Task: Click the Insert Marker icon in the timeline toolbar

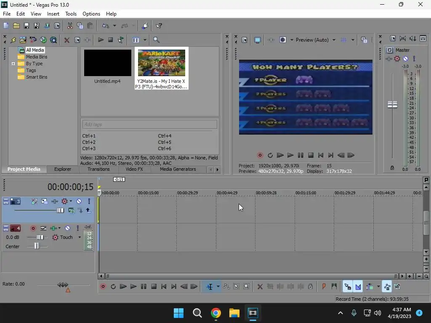Action: point(324,286)
